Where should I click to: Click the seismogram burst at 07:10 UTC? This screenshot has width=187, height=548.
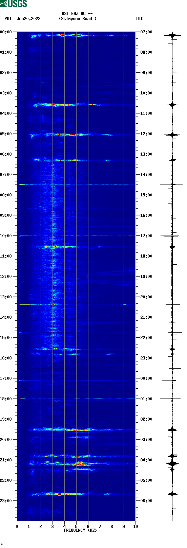[172, 35]
